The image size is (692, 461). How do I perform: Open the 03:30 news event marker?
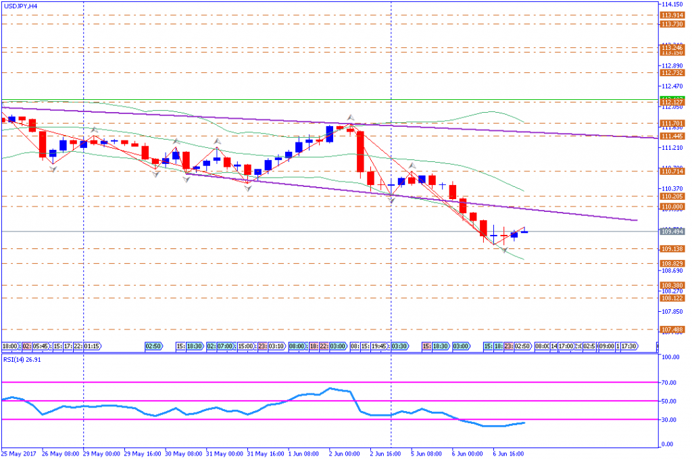(399, 346)
